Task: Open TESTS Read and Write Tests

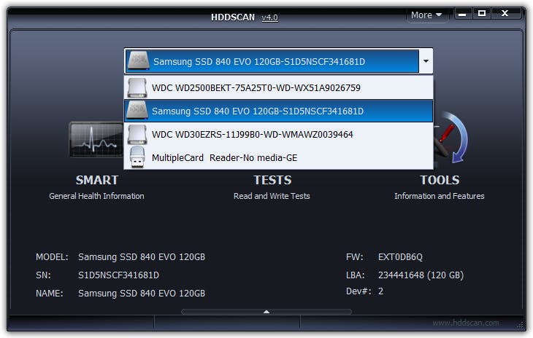Action: 272,187
